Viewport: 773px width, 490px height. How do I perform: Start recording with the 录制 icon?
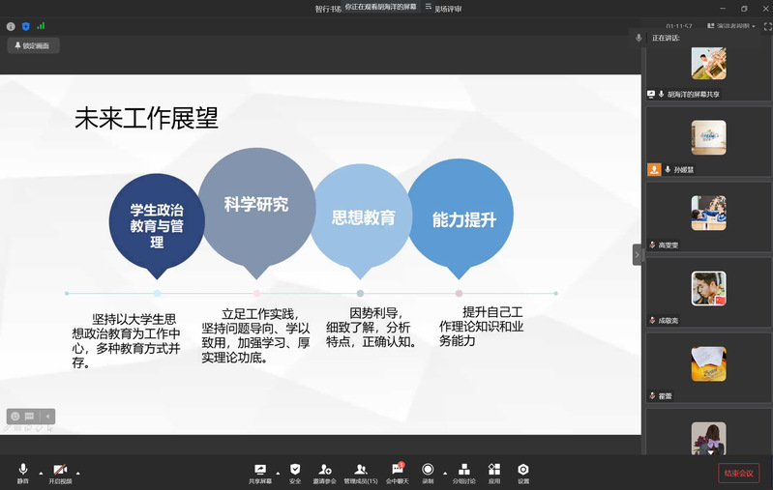tap(428, 470)
